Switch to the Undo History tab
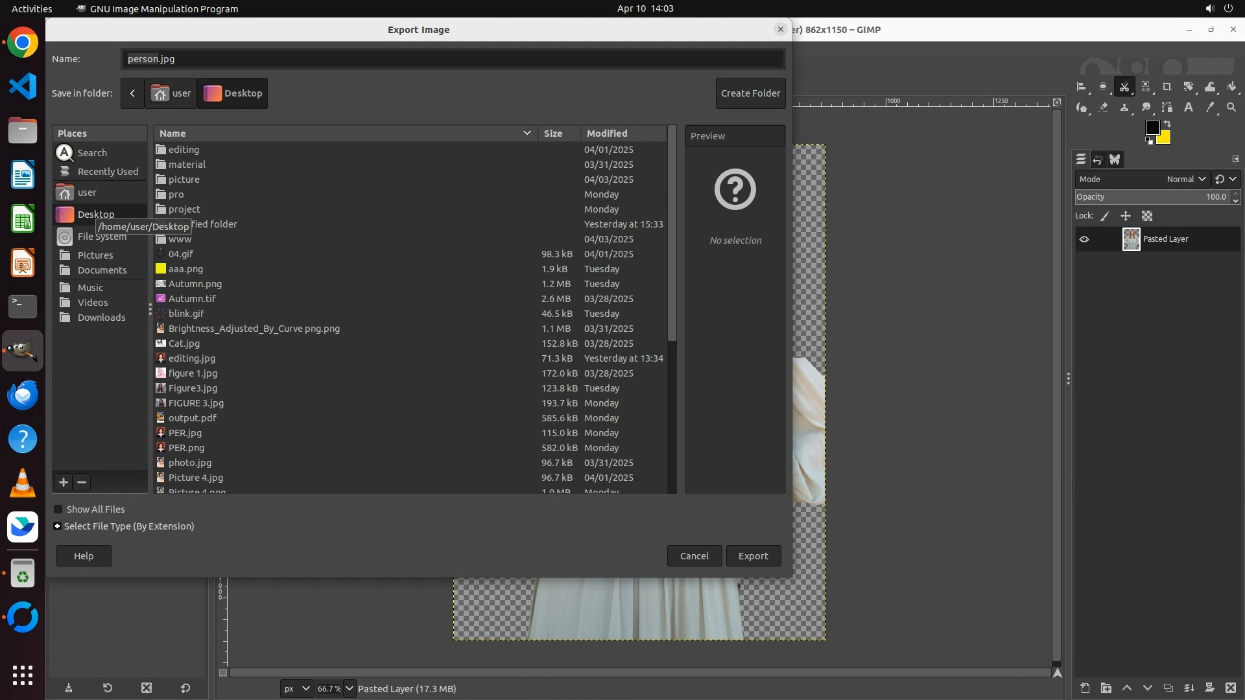This screenshot has height=700, width=1245. point(1098,159)
